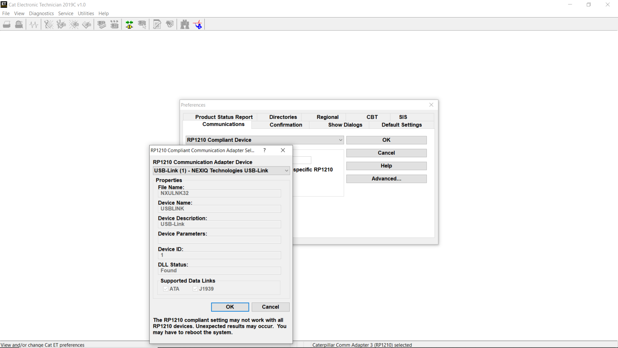Switch to the Directories tab
Viewport: 618px width, 348px height.
coord(282,117)
